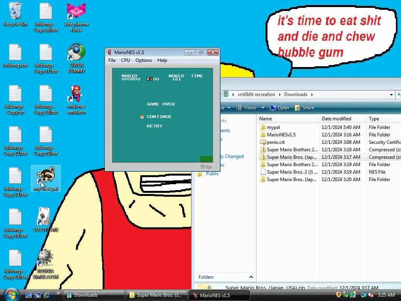Click the mypal folder icon in Explorer
This screenshot has width=401, height=301.
pyautogui.click(x=263, y=127)
